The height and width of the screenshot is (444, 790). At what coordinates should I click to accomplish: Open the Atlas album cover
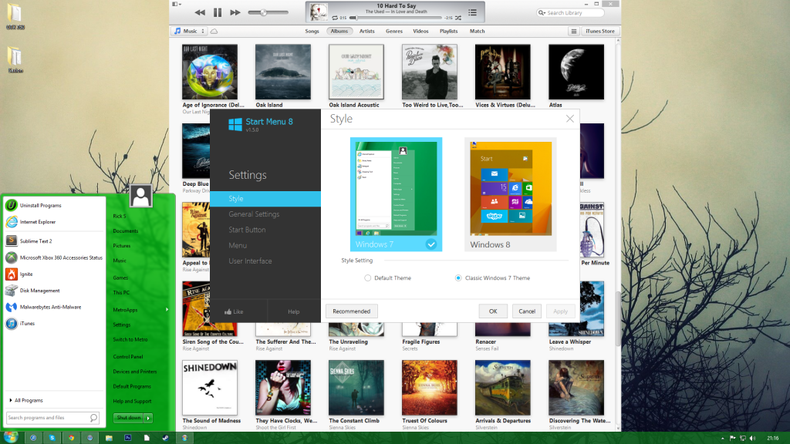(x=576, y=72)
